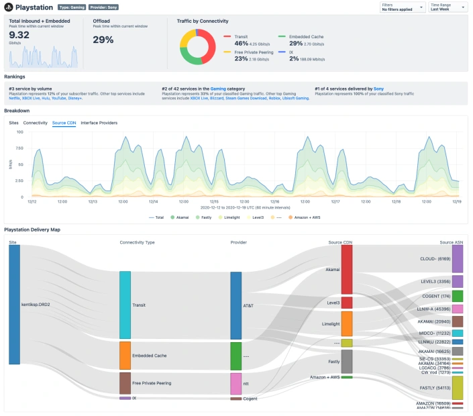
Task: Open the XBOX Live link in volume ranking
Action: coord(31,98)
